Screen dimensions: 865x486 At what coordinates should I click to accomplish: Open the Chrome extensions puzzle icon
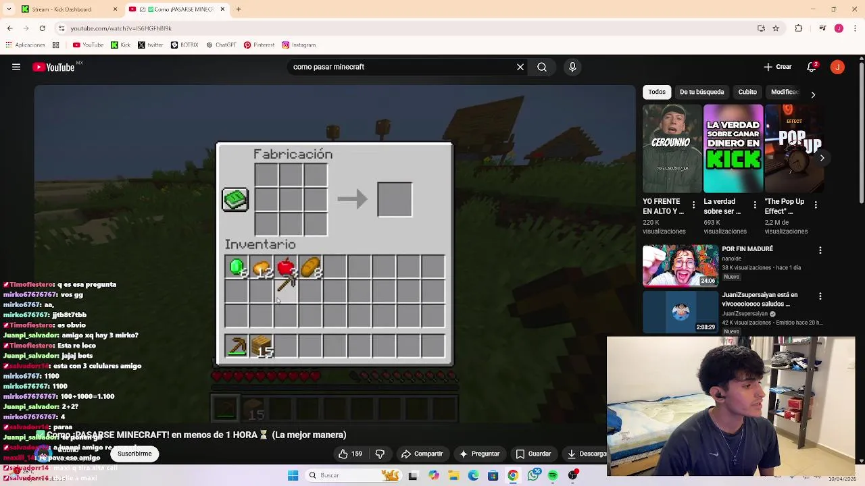pyautogui.click(x=798, y=28)
